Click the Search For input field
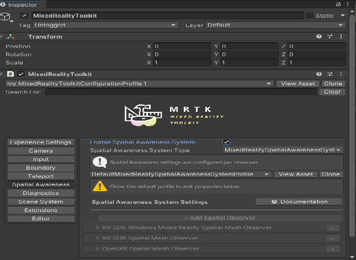The image size is (356, 260). [181, 92]
